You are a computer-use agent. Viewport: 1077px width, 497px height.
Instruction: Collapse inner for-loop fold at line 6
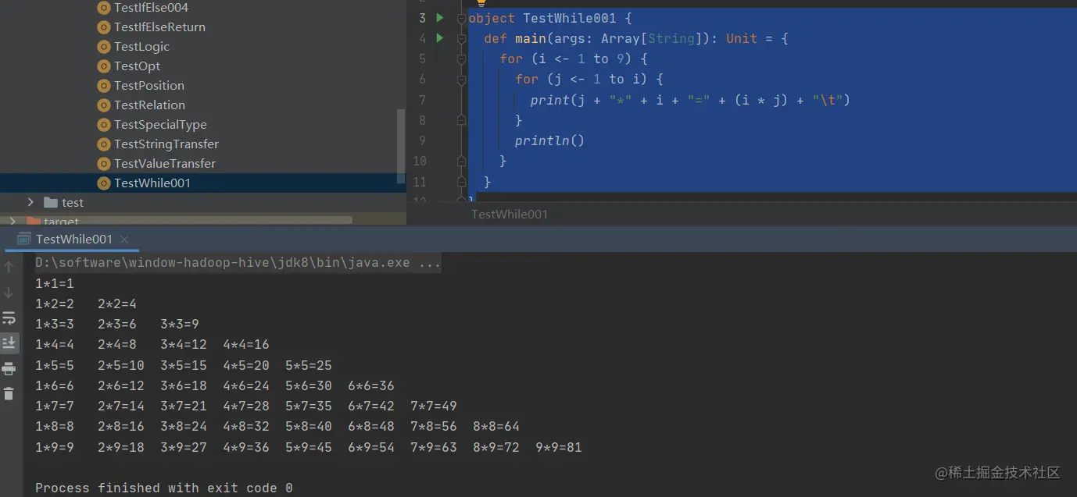pyautogui.click(x=461, y=80)
